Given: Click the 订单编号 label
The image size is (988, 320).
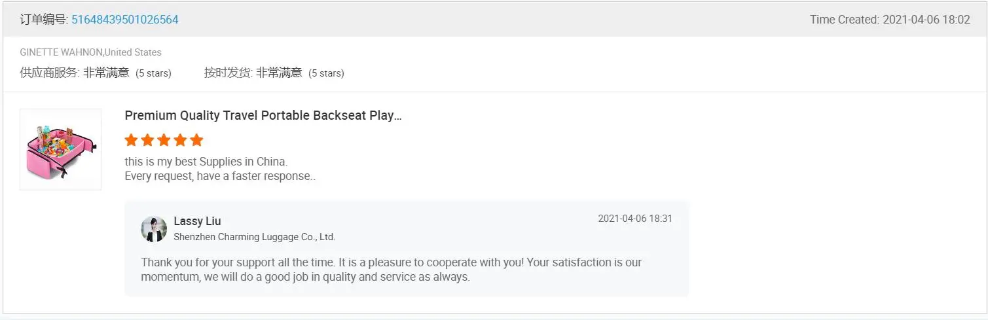Looking at the screenshot, I should [43, 20].
